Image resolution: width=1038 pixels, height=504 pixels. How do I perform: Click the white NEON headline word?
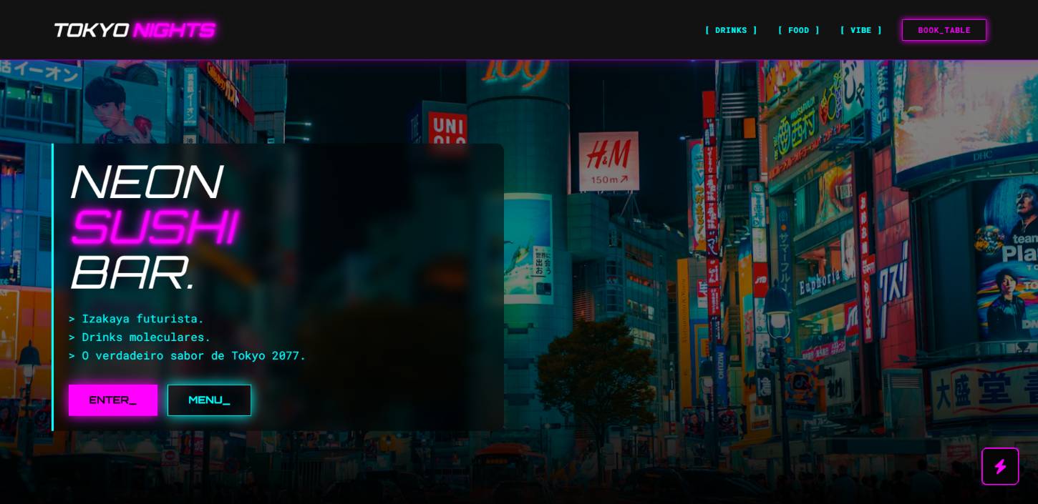click(x=145, y=182)
